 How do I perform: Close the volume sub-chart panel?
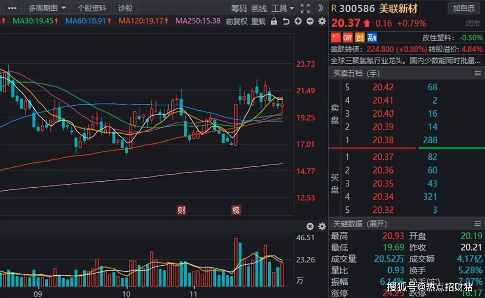pyautogui.click(x=310, y=226)
